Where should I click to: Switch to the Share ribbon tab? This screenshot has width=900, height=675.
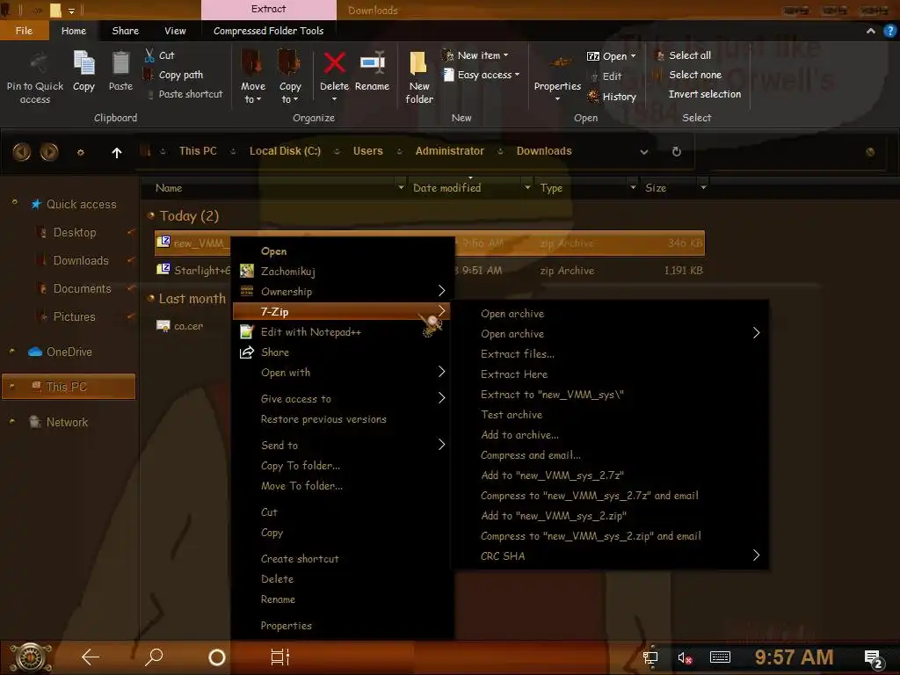[125, 31]
